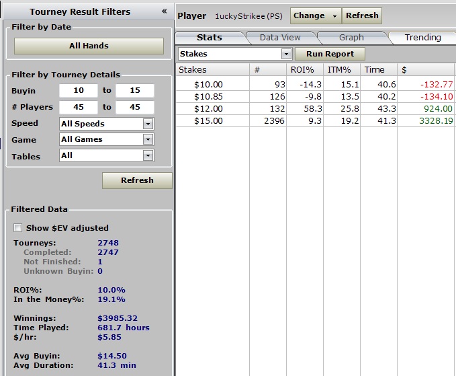Screen dimensions: 456x376
Task: Select the $10.00 stakes row
Action: point(315,85)
